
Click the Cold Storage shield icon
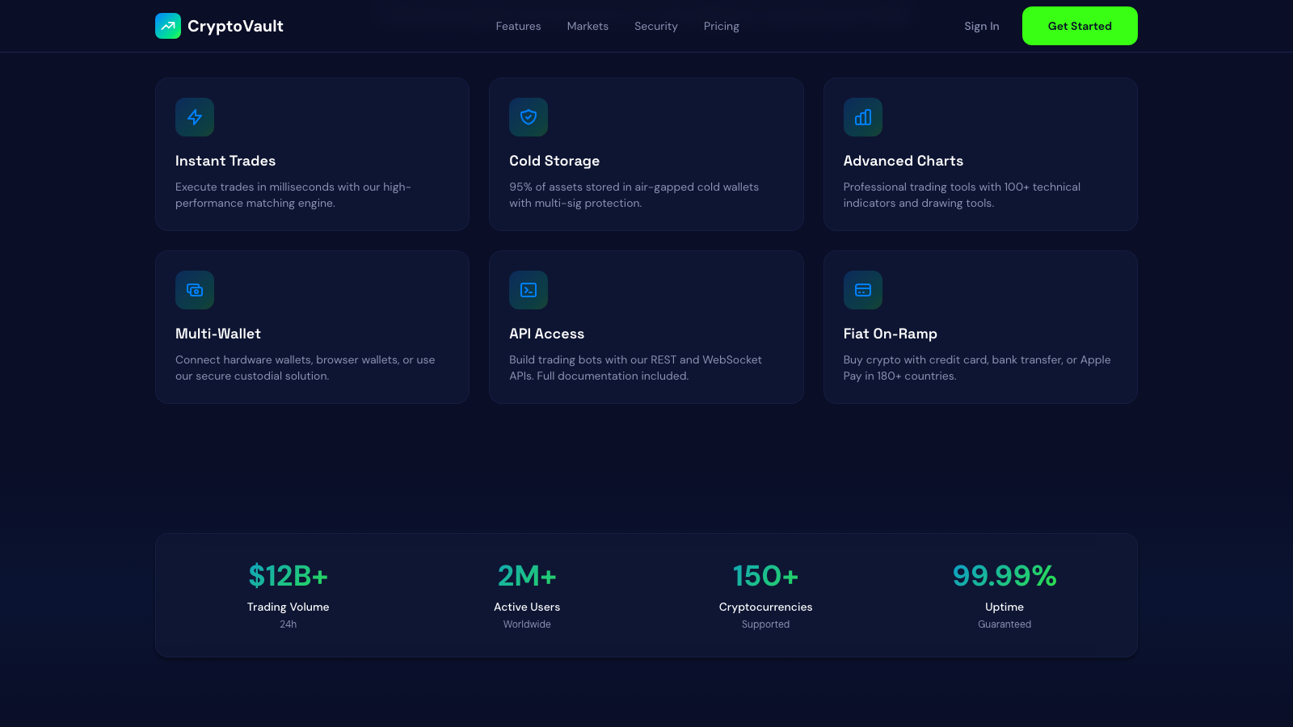529,117
